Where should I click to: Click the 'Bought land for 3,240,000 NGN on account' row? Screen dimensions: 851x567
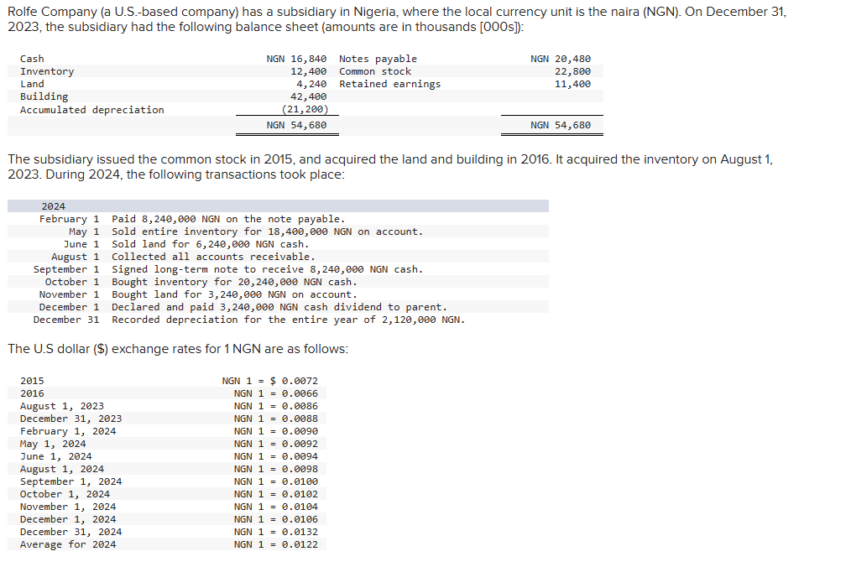(234, 294)
